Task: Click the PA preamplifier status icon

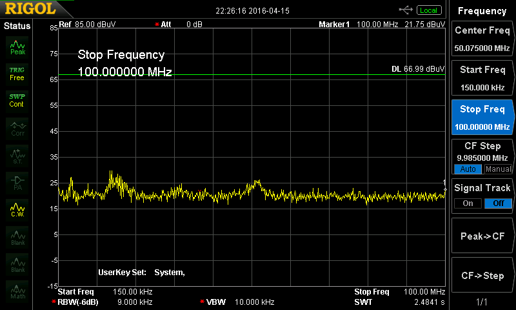Action: [x=17, y=183]
